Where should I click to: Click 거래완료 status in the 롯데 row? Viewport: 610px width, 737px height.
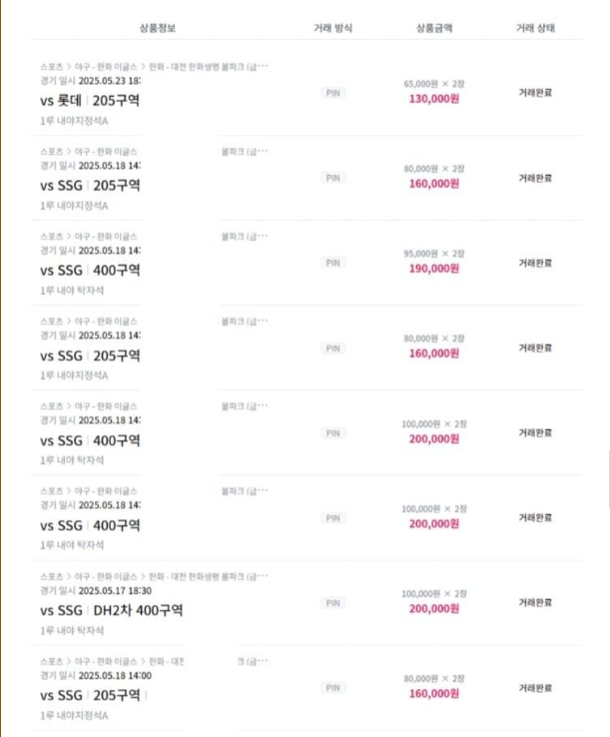[x=535, y=93]
